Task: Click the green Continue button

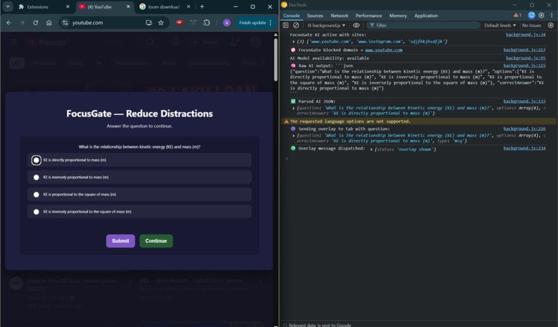Action: (x=156, y=241)
